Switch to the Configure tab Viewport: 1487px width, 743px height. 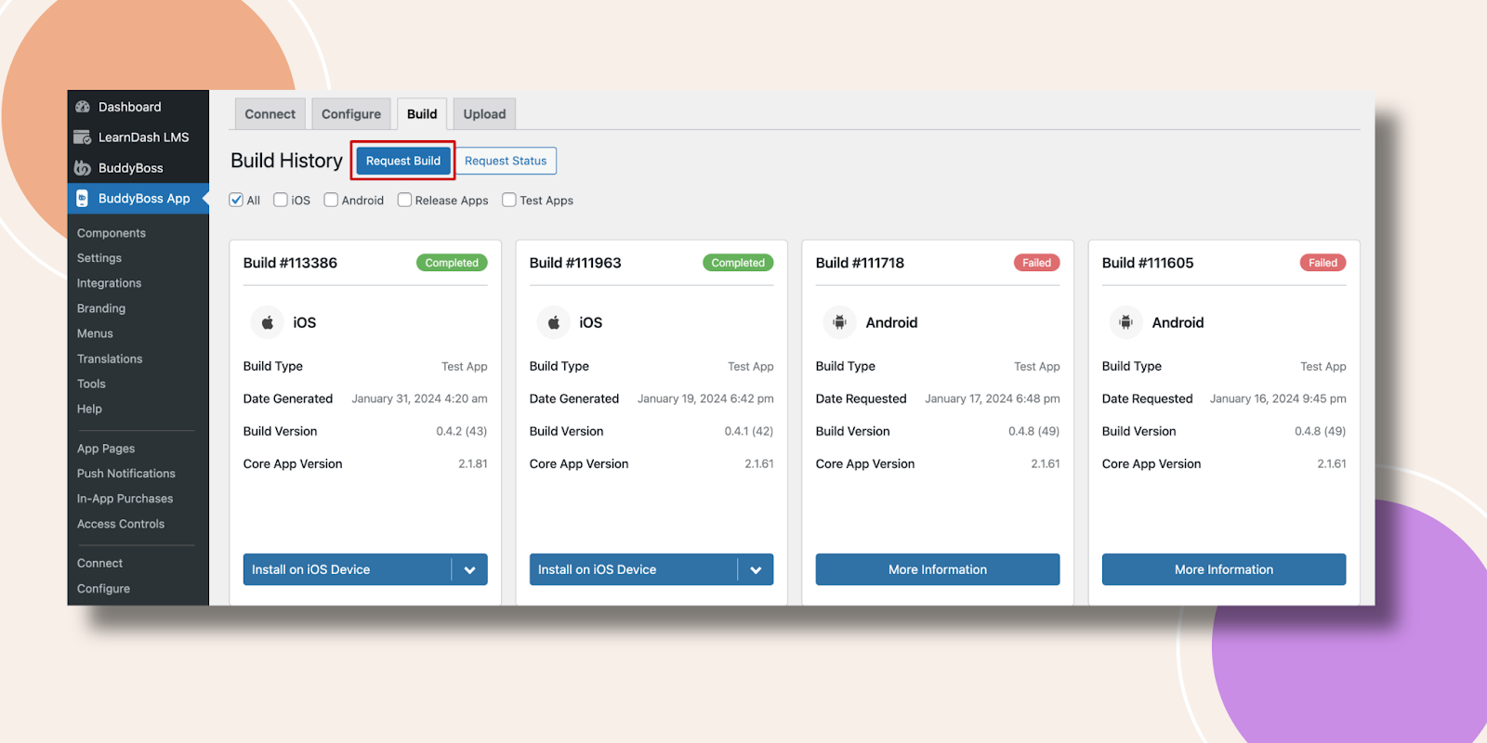pyautogui.click(x=351, y=114)
